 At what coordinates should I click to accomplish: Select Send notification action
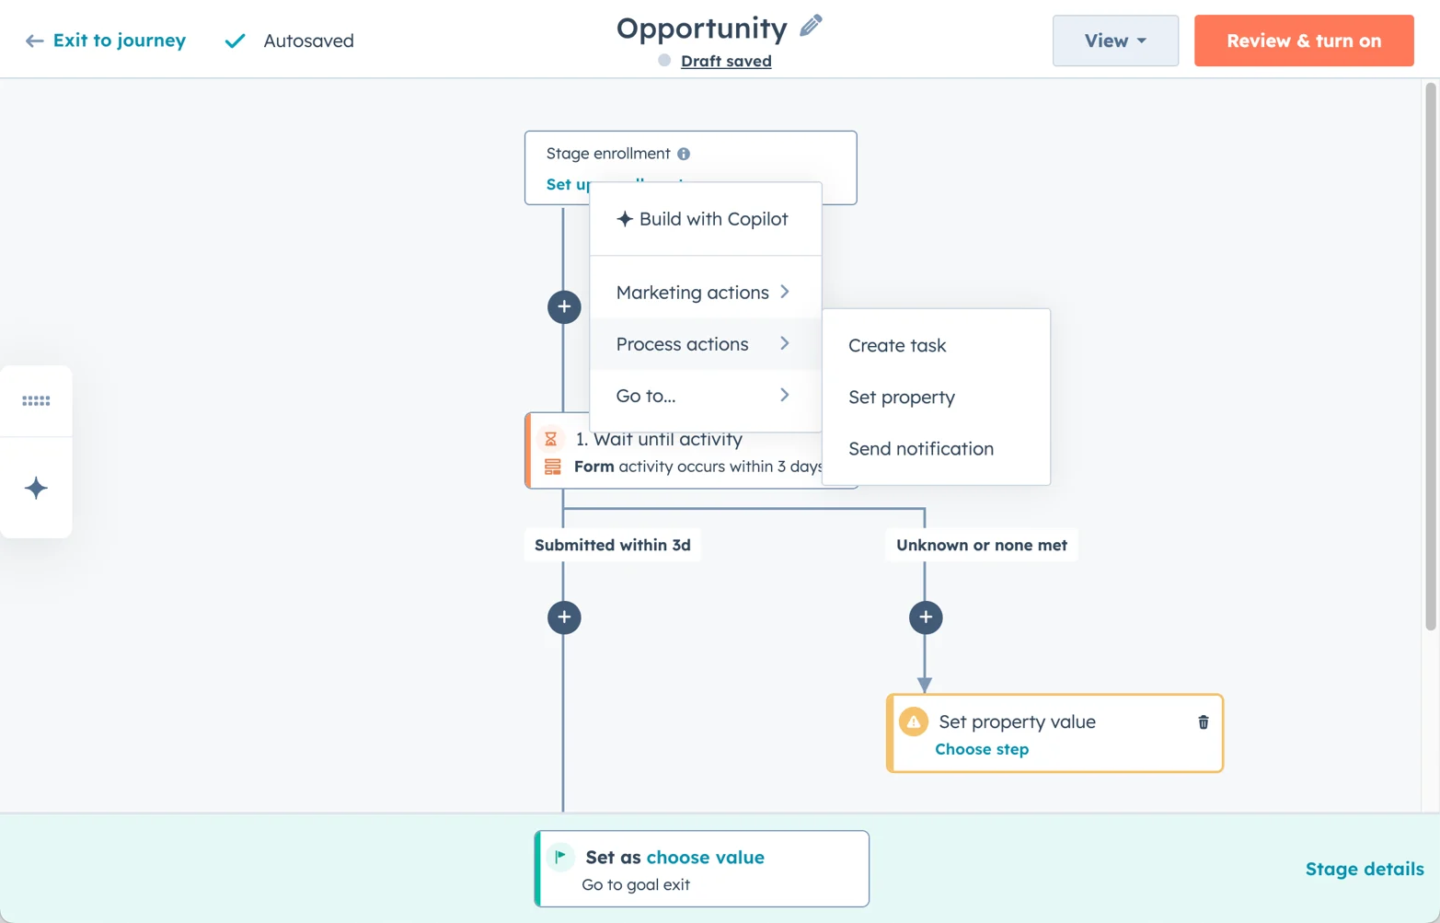pos(920,449)
